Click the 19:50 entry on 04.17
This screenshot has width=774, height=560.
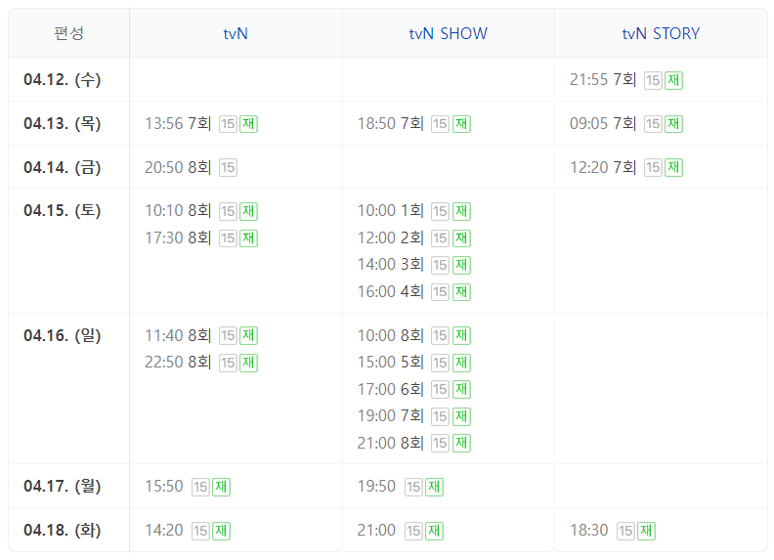tap(376, 487)
